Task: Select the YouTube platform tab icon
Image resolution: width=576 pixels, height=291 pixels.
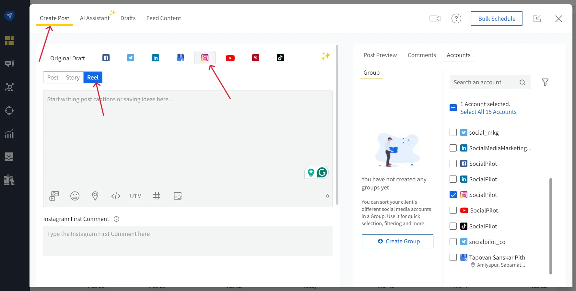Action: [230, 58]
